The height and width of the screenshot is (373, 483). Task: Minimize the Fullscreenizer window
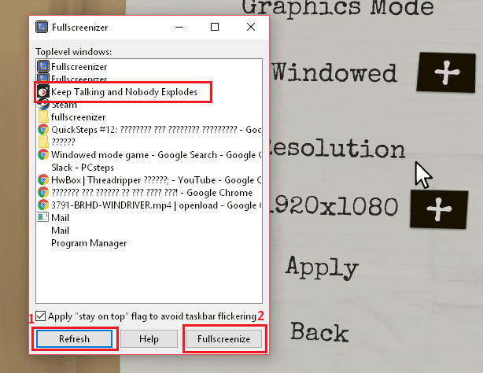tap(179, 27)
